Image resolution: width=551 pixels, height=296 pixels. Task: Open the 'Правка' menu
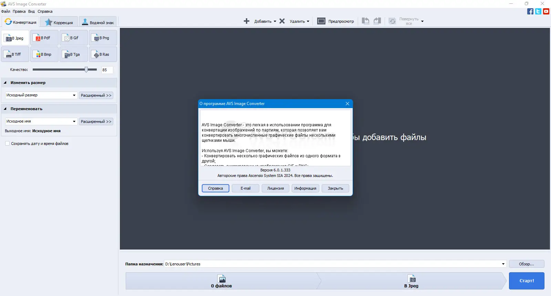(x=19, y=11)
